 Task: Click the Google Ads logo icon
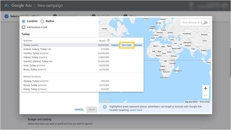coord(7,5)
